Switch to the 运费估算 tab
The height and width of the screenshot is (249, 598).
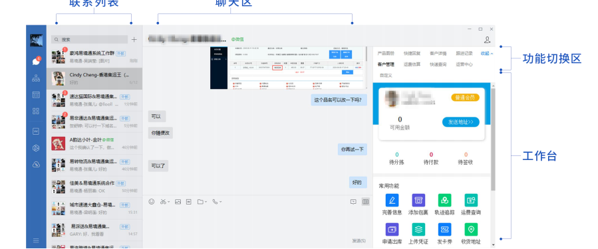pos(412,64)
